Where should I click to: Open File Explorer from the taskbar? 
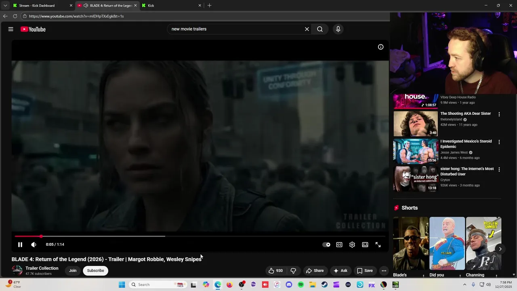pos(313,285)
